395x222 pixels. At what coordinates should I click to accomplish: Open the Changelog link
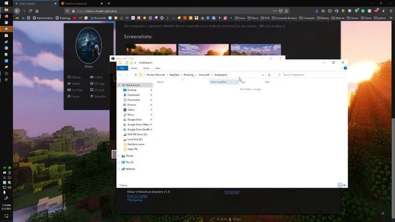pos(135,200)
